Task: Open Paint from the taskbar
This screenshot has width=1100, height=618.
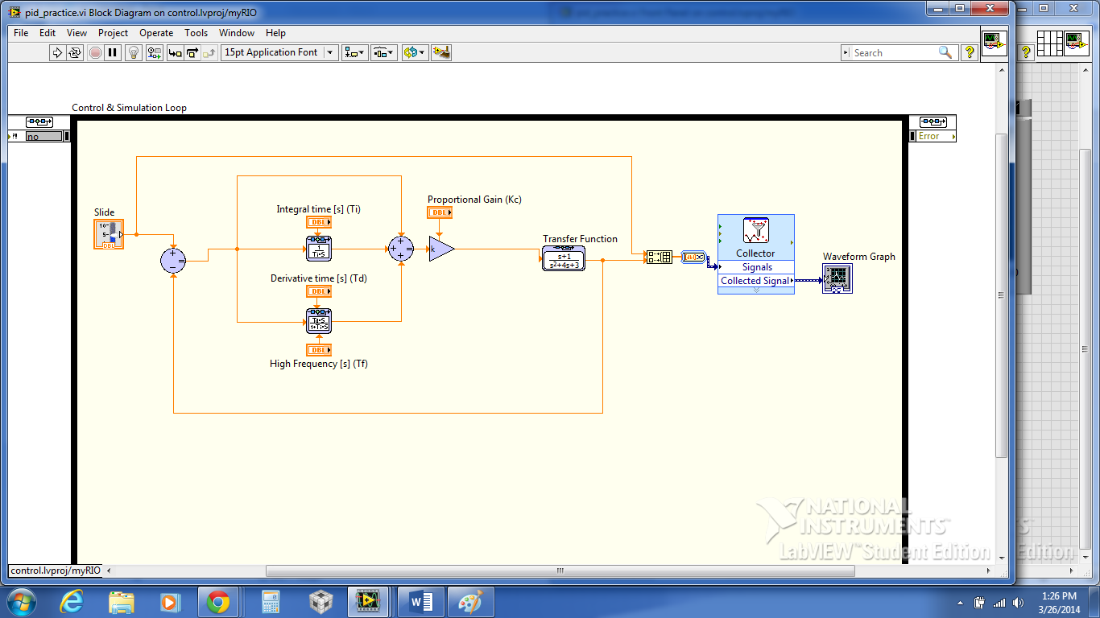Action: 469,602
